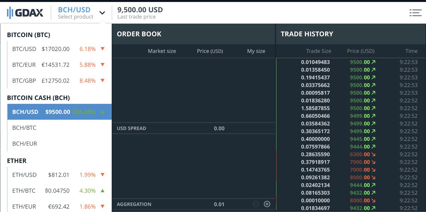Viewport: 426px width, 212px height.
Task: Click the Trade History panel title
Action: tap(307, 34)
